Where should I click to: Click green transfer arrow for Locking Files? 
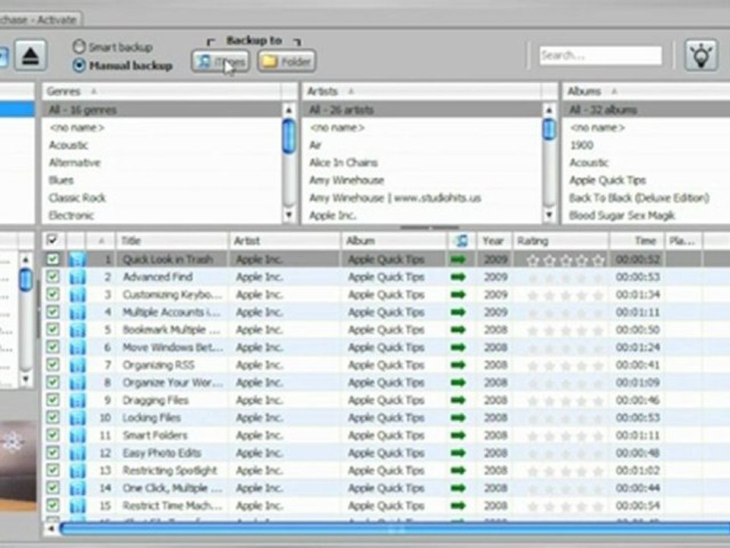click(459, 418)
